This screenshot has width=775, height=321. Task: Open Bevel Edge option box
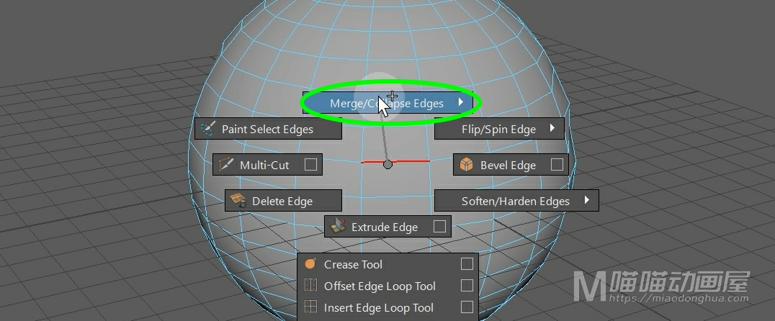pyautogui.click(x=557, y=164)
